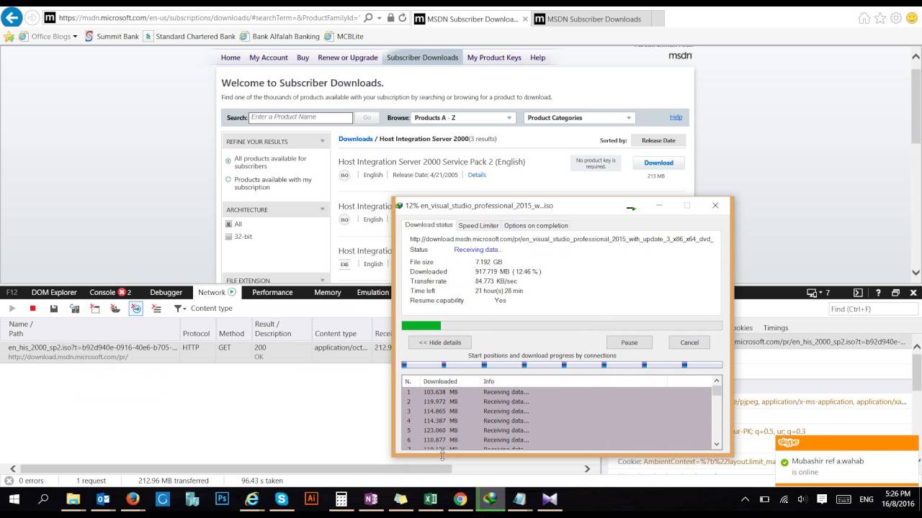Open the Console tab

(110, 292)
